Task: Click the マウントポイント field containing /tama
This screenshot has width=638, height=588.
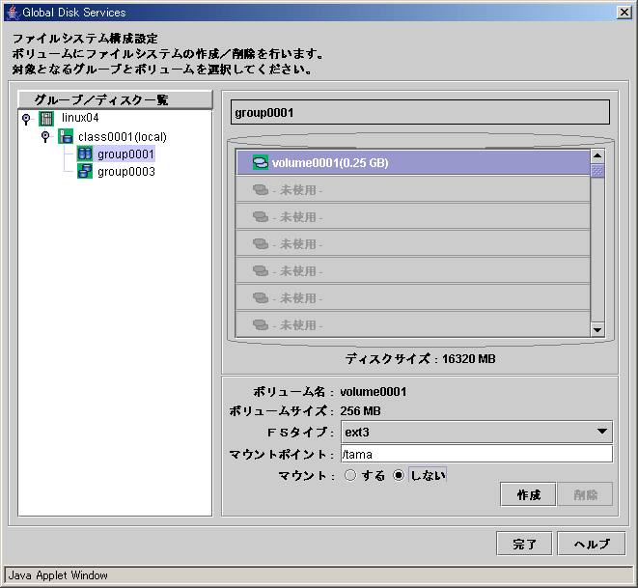Action: [477, 454]
